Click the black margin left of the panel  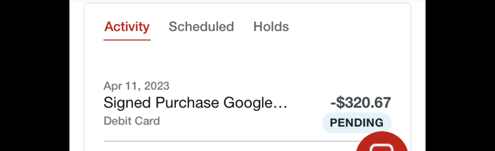(35, 75)
